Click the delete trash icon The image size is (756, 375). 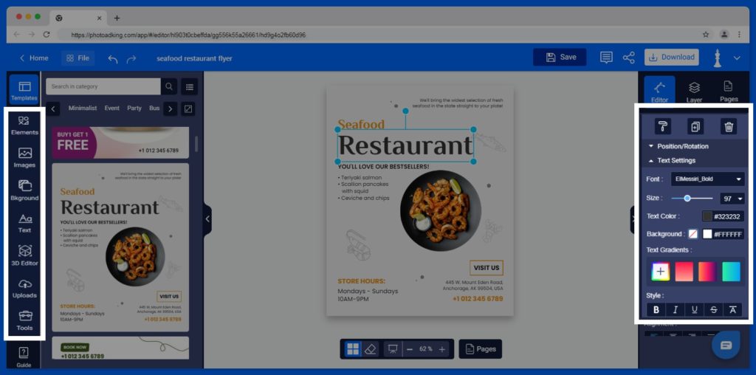[x=729, y=126]
